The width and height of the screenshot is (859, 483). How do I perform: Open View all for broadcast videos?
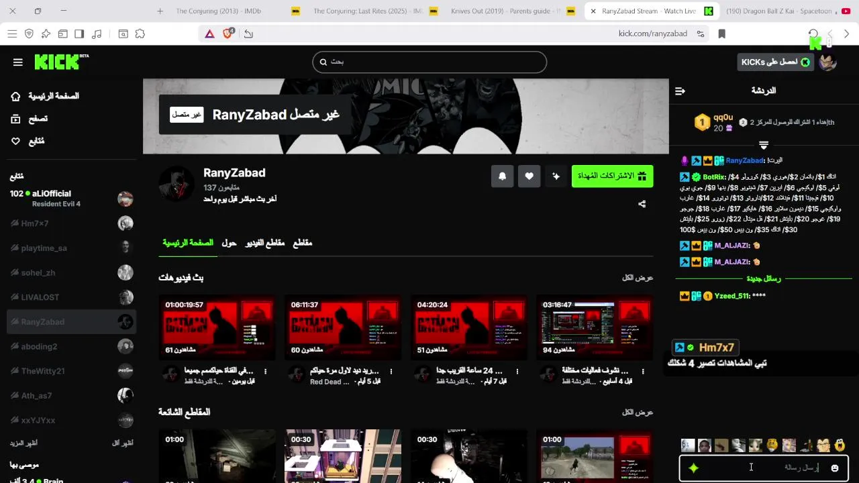tap(638, 278)
